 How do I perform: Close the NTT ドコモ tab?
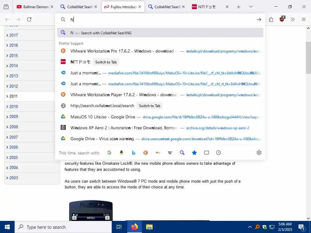point(227,7)
